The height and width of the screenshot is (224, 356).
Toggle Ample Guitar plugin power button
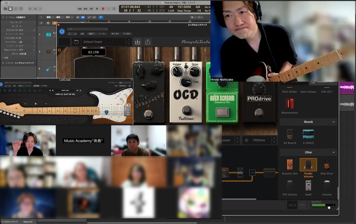pyautogui.click(x=1, y=85)
